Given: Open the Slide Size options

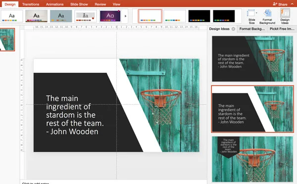Looking at the screenshot, I should click(251, 17).
